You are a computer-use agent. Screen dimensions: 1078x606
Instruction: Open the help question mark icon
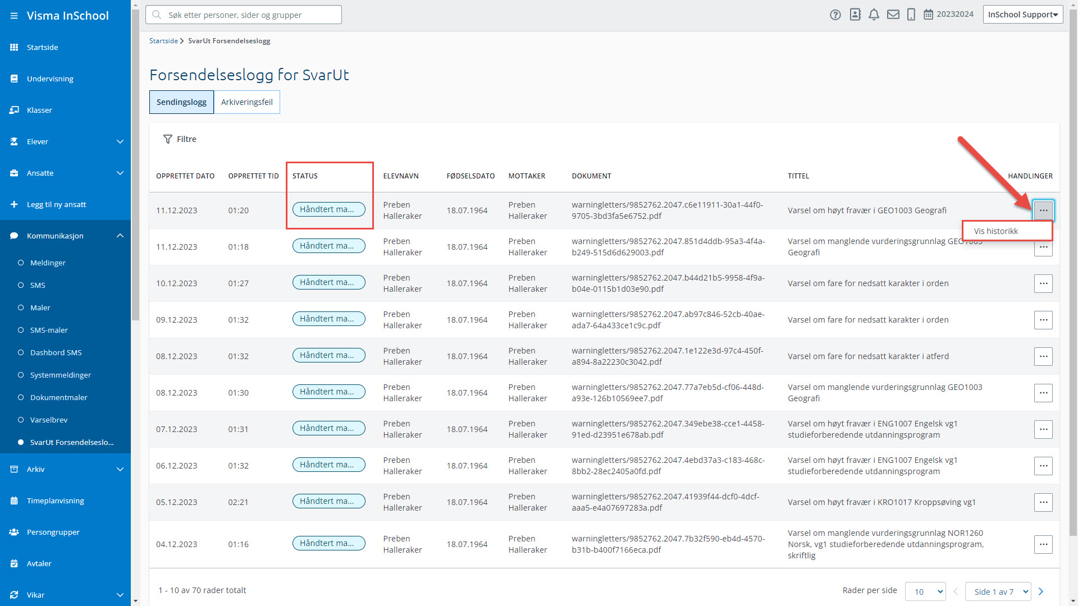coord(835,15)
